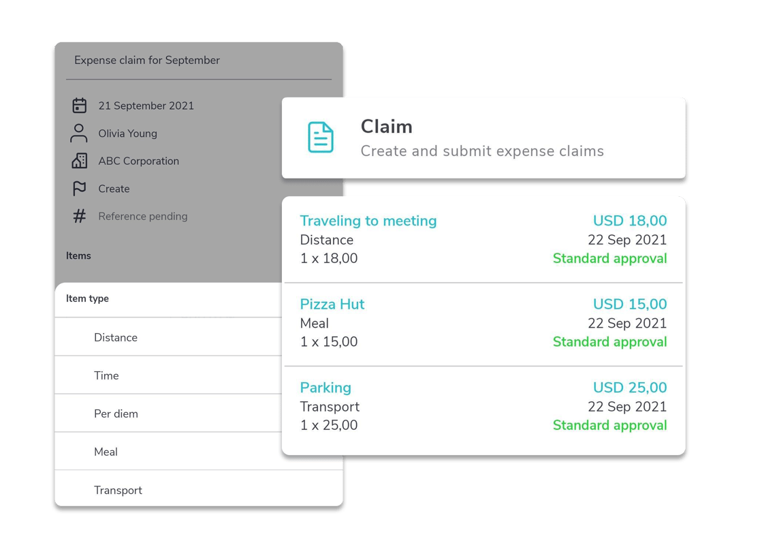Screen dimensions: 762x545
Task: Click the Expense claim for September title field
Action: (x=147, y=60)
